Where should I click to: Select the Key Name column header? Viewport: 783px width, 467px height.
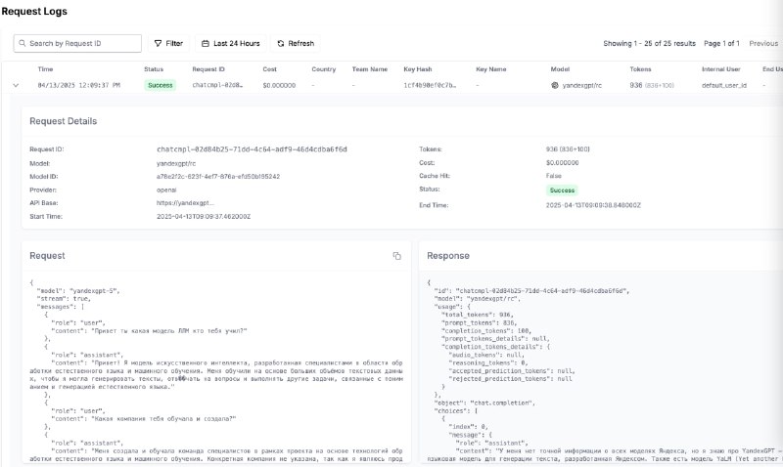(491, 69)
